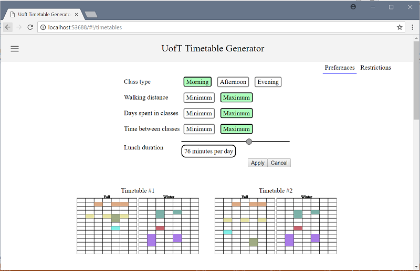Open Timetable #2 Winter grid thumbnail

[307, 226]
